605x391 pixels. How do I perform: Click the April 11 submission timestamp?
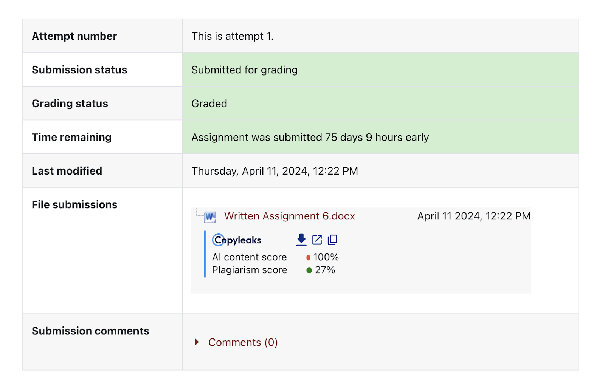pyautogui.click(x=474, y=216)
